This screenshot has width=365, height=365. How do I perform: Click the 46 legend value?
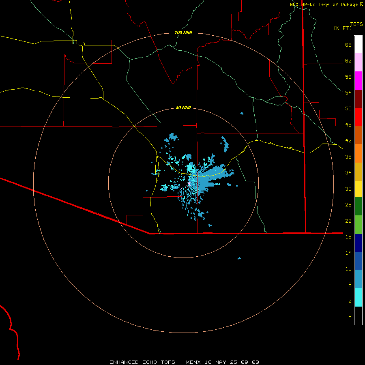pyautogui.click(x=348, y=125)
